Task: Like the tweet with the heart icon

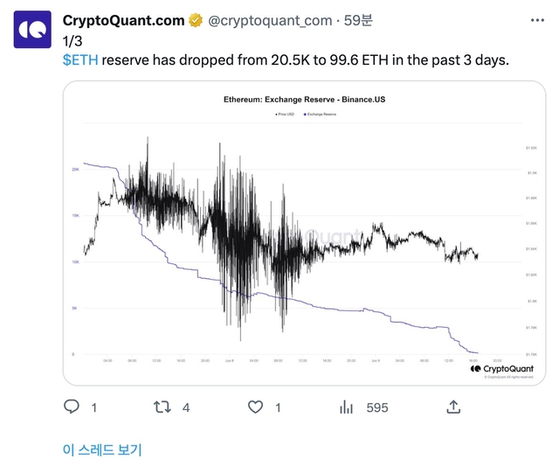Action: 255,407
